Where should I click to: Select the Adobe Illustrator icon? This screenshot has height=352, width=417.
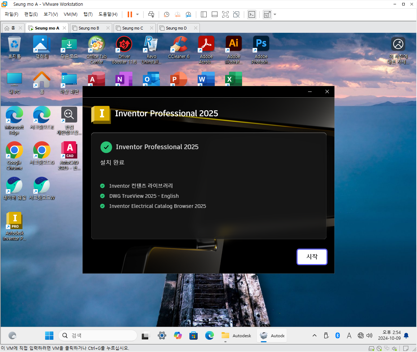233,50
